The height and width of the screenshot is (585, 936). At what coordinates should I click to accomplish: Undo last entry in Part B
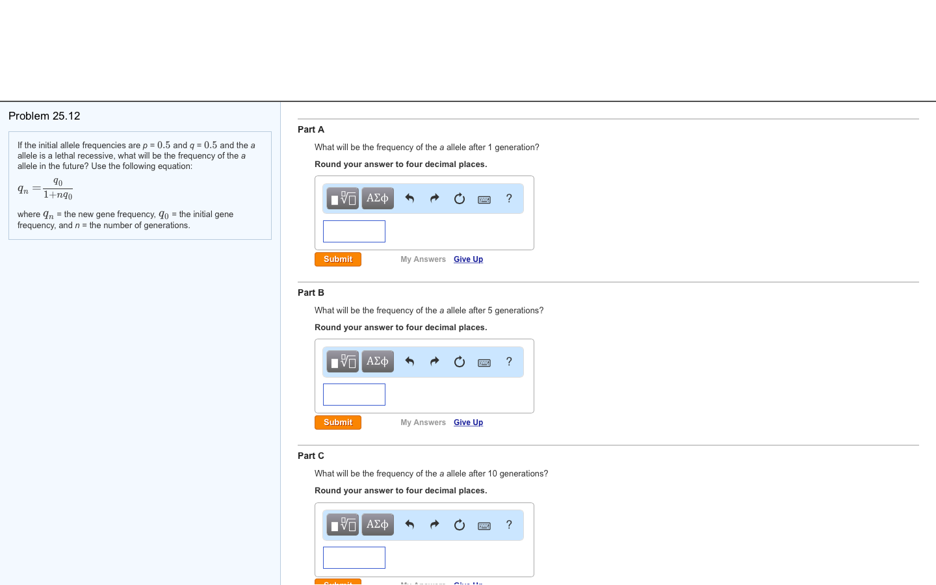pos(409,361)
